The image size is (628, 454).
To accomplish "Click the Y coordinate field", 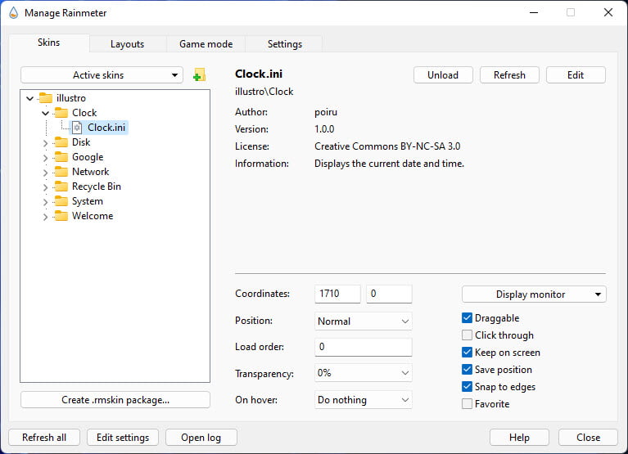I will pos(389,294).
